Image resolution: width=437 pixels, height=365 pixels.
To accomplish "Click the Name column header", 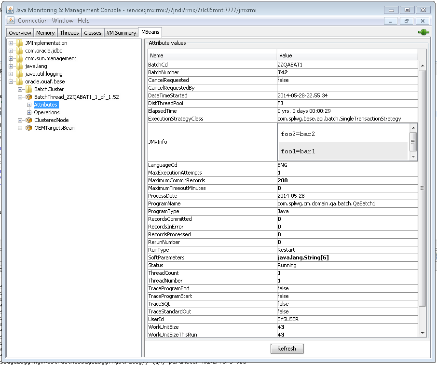I will click(x=212, y=55).
